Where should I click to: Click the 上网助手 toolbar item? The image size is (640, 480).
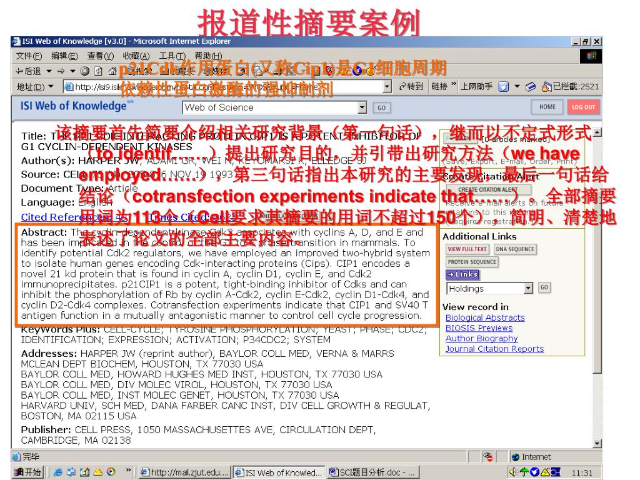tap(476, 86)
